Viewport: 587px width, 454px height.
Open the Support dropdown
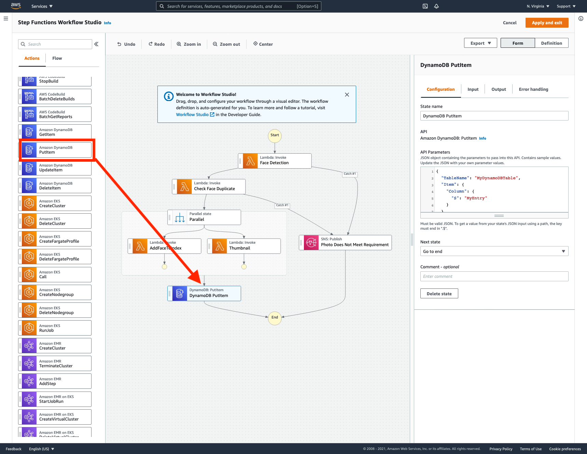[x=566, y=6]
